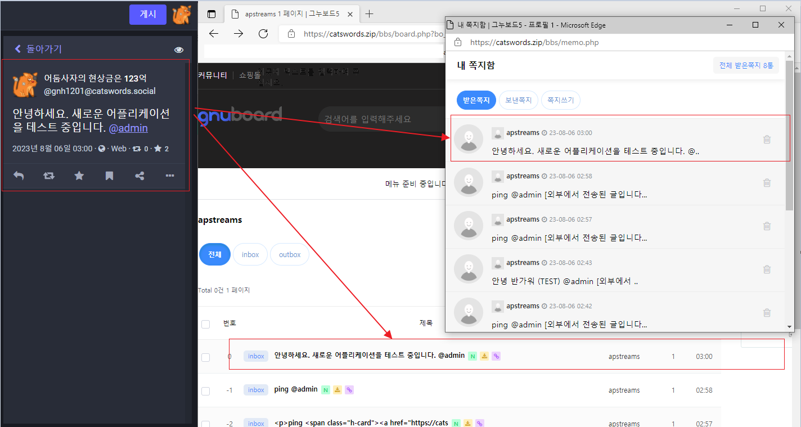Open the three-dot more menu on post

[170, 176]
